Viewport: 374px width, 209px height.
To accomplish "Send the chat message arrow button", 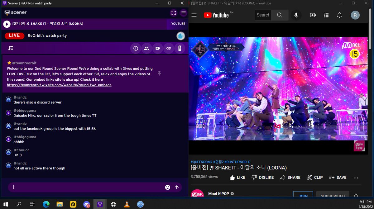I will pos(177,187).
